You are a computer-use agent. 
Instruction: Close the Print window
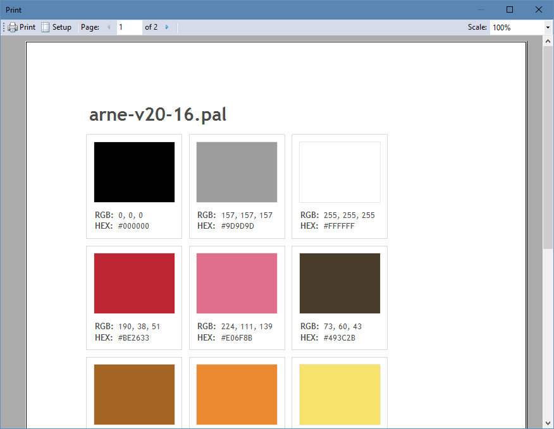538,9
